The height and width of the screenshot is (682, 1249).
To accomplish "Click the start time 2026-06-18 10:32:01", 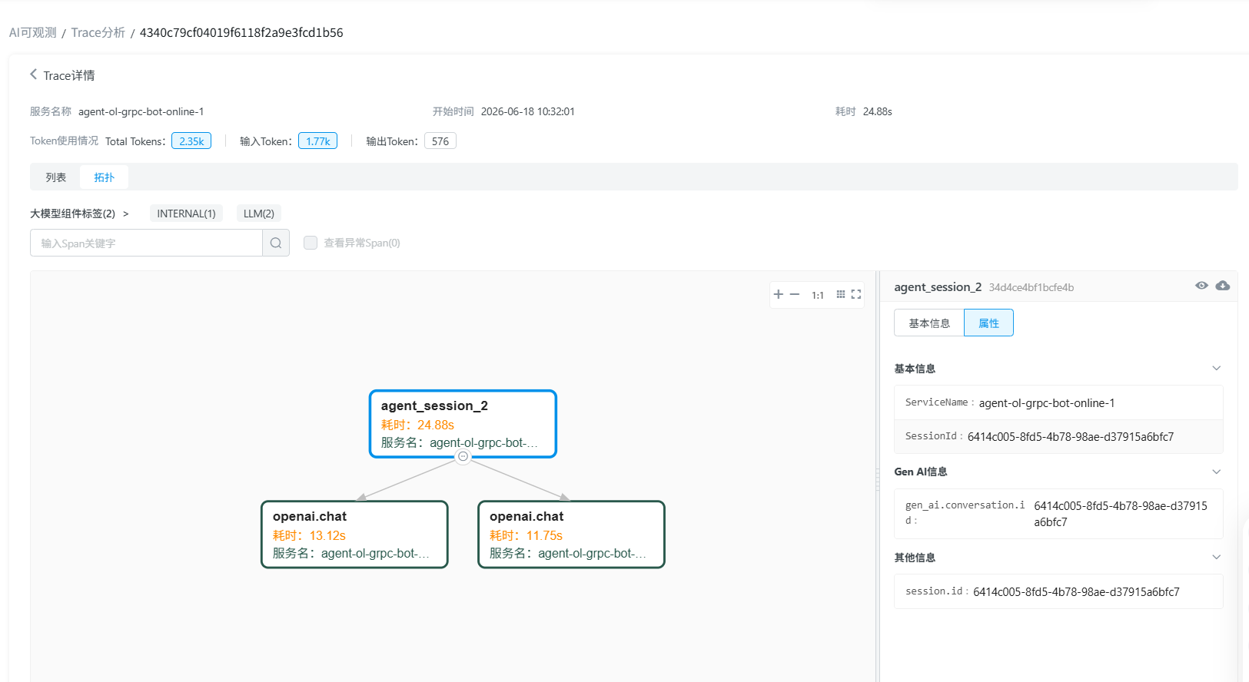I will (x=528, y=111).
